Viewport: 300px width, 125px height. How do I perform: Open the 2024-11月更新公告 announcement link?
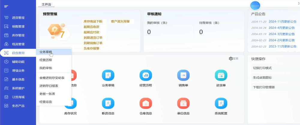[281, 22]
